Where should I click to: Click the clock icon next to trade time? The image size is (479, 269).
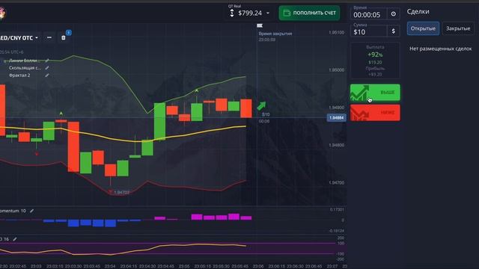point(394,14)
